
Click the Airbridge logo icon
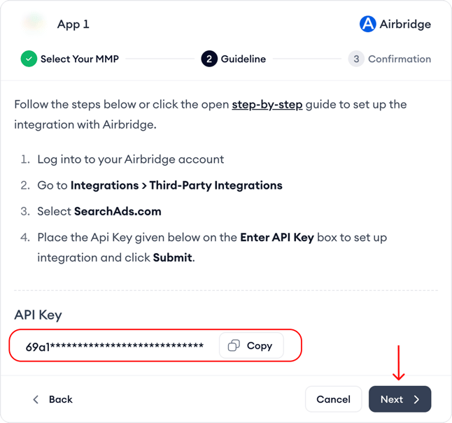coord(367,24)
